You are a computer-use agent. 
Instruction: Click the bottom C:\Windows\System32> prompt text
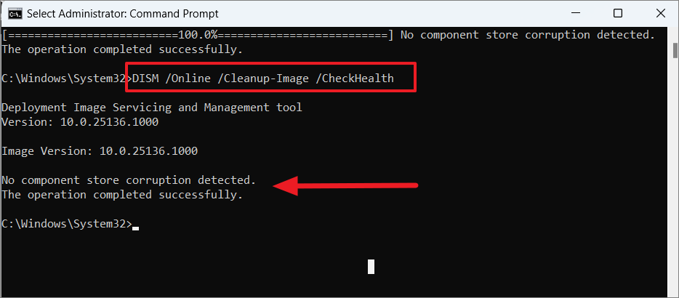coord(67,224)
